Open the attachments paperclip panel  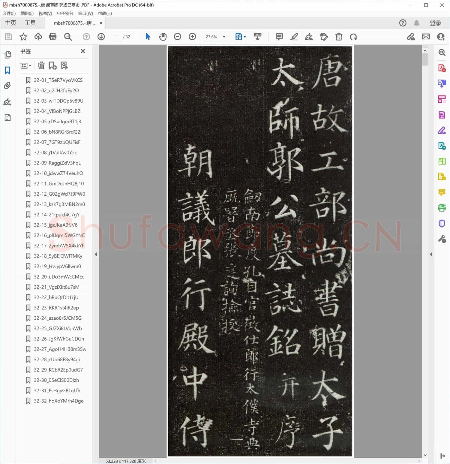click(x=8, y=86)
